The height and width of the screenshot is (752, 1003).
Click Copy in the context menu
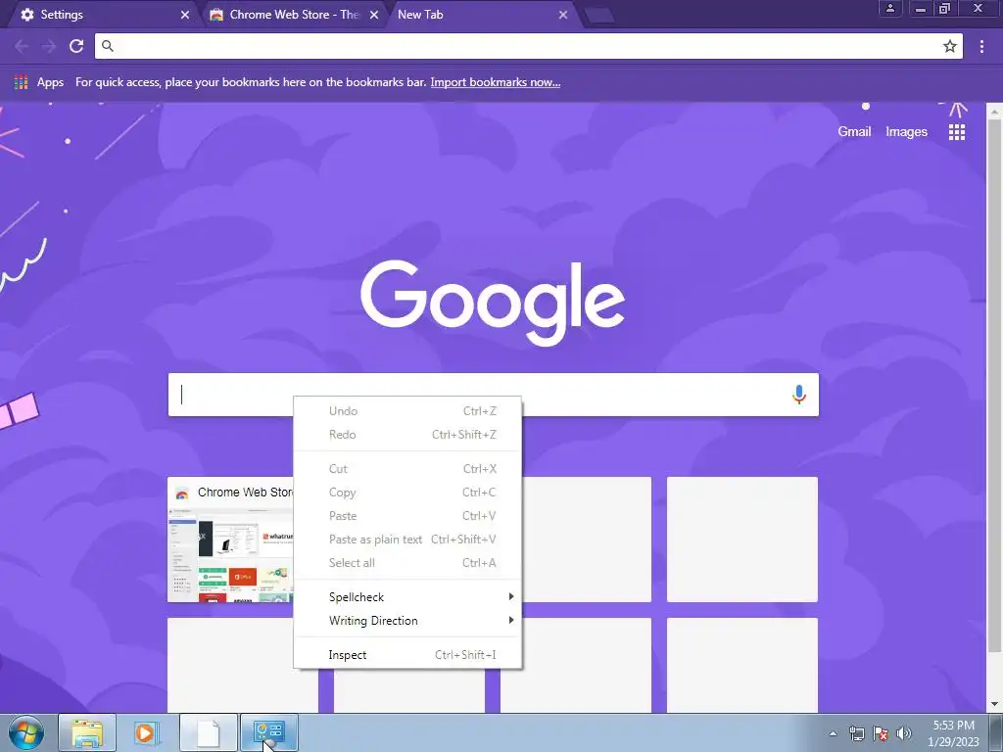[x=407, y=493]
